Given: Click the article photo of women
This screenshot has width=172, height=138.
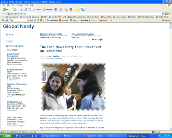Looking at the screenshot, I should point(74,87).
